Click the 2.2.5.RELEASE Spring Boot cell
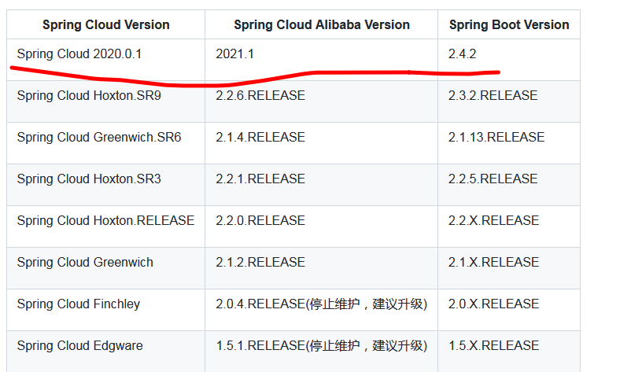 click(493, 179)
